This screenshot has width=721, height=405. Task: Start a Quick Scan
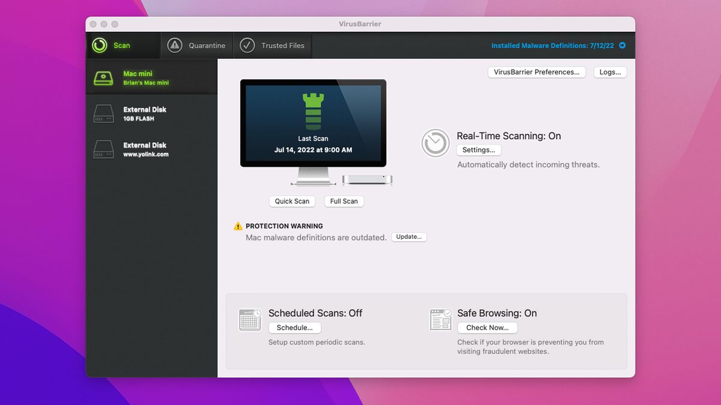292,201
